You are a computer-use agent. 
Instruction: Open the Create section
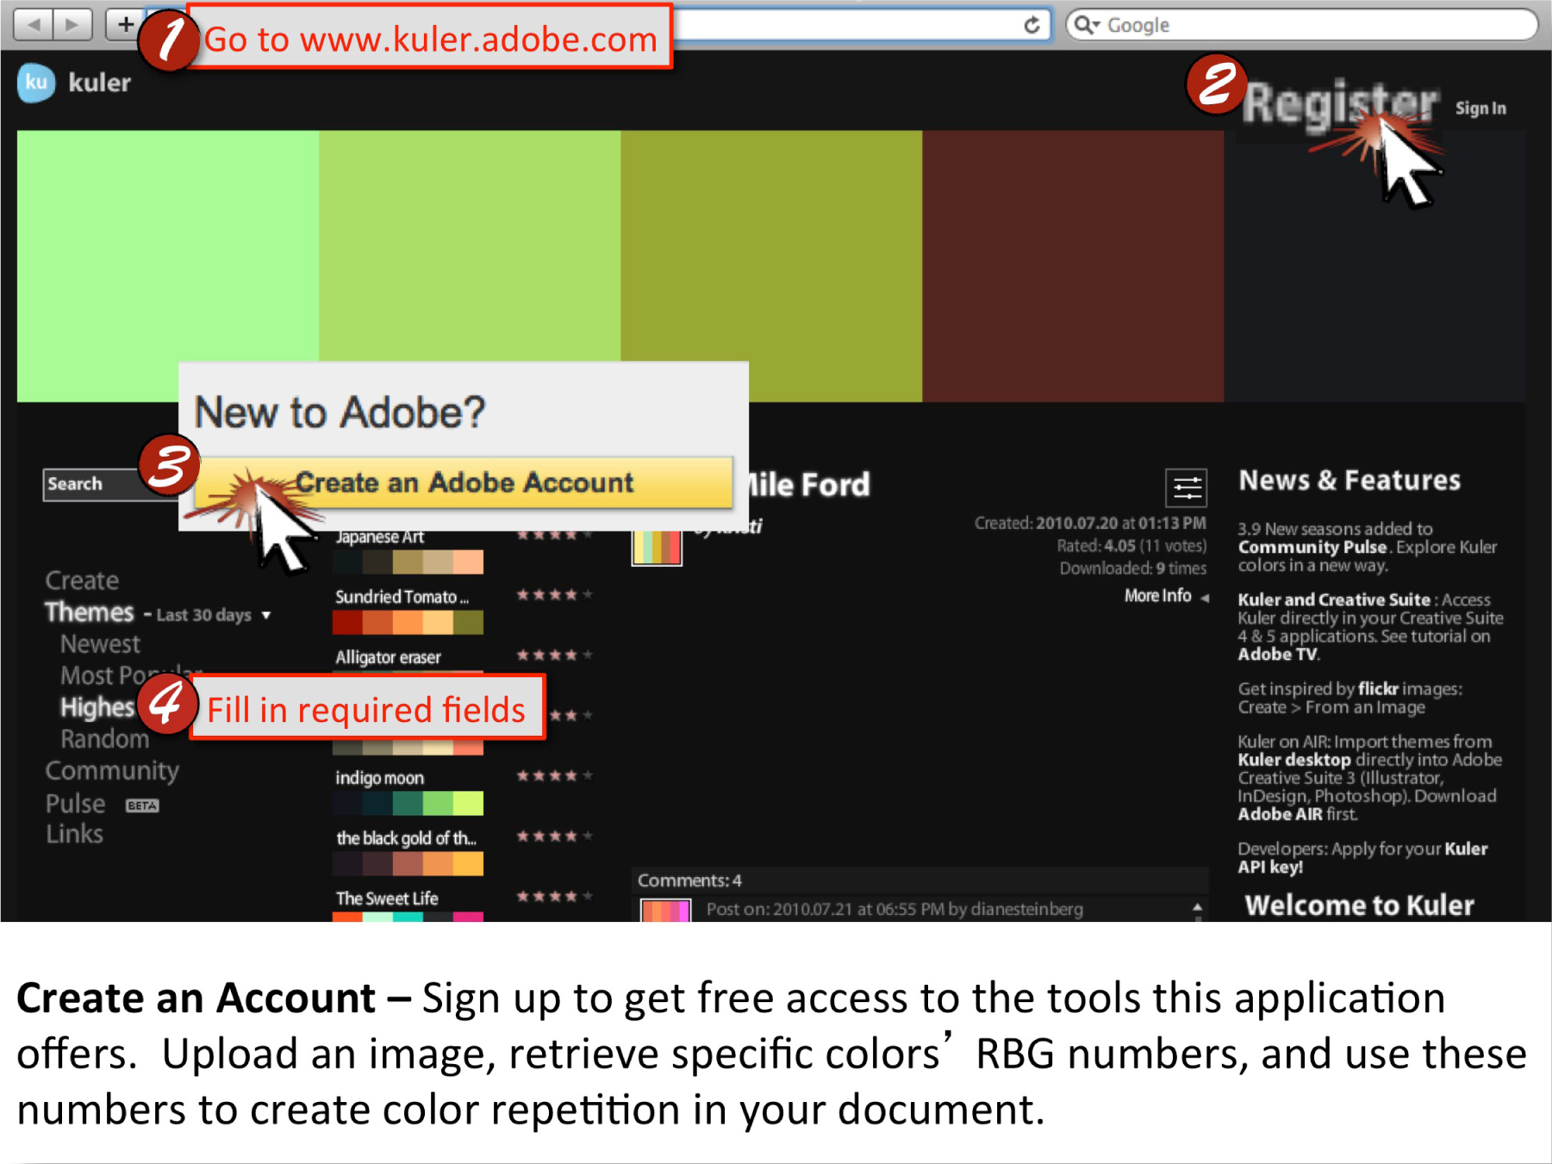click(82, 581)
